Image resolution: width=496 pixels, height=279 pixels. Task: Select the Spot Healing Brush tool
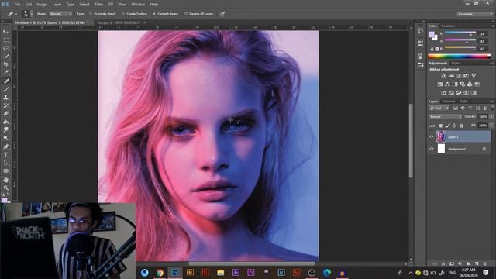pyautogui.click(x=5, y=81)
